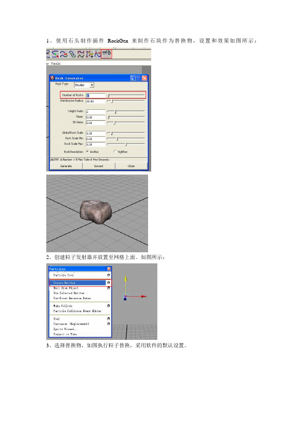
Task: Select the HighRes rock resolution option
Action: pyautogui.click(x=115, y=152)
